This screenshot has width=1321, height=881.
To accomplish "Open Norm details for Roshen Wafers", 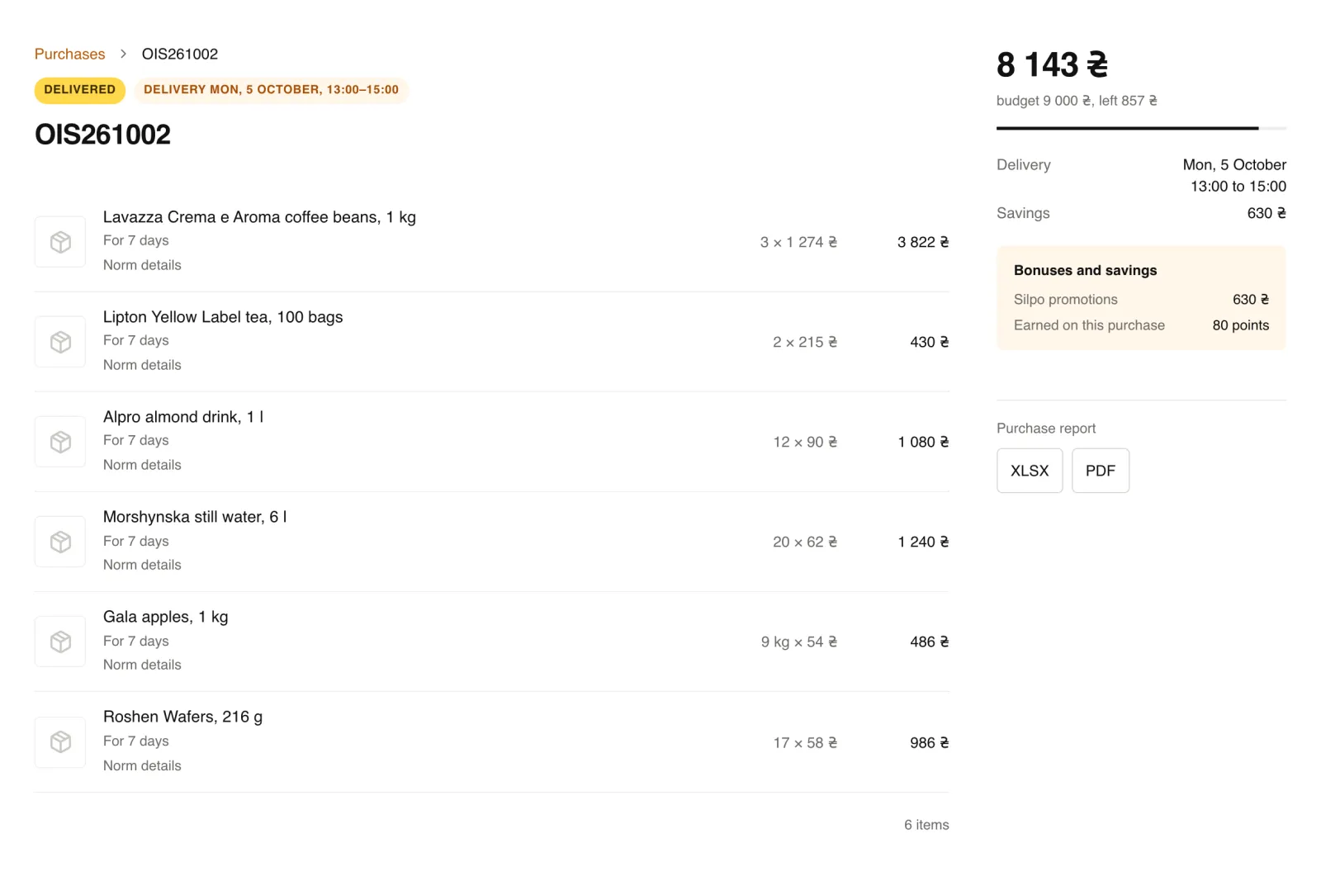I will [x=142, y=765].
